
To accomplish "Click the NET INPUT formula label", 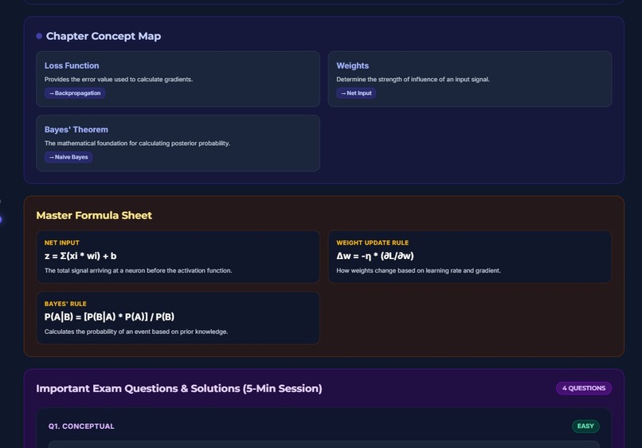I will pos(62,242).
